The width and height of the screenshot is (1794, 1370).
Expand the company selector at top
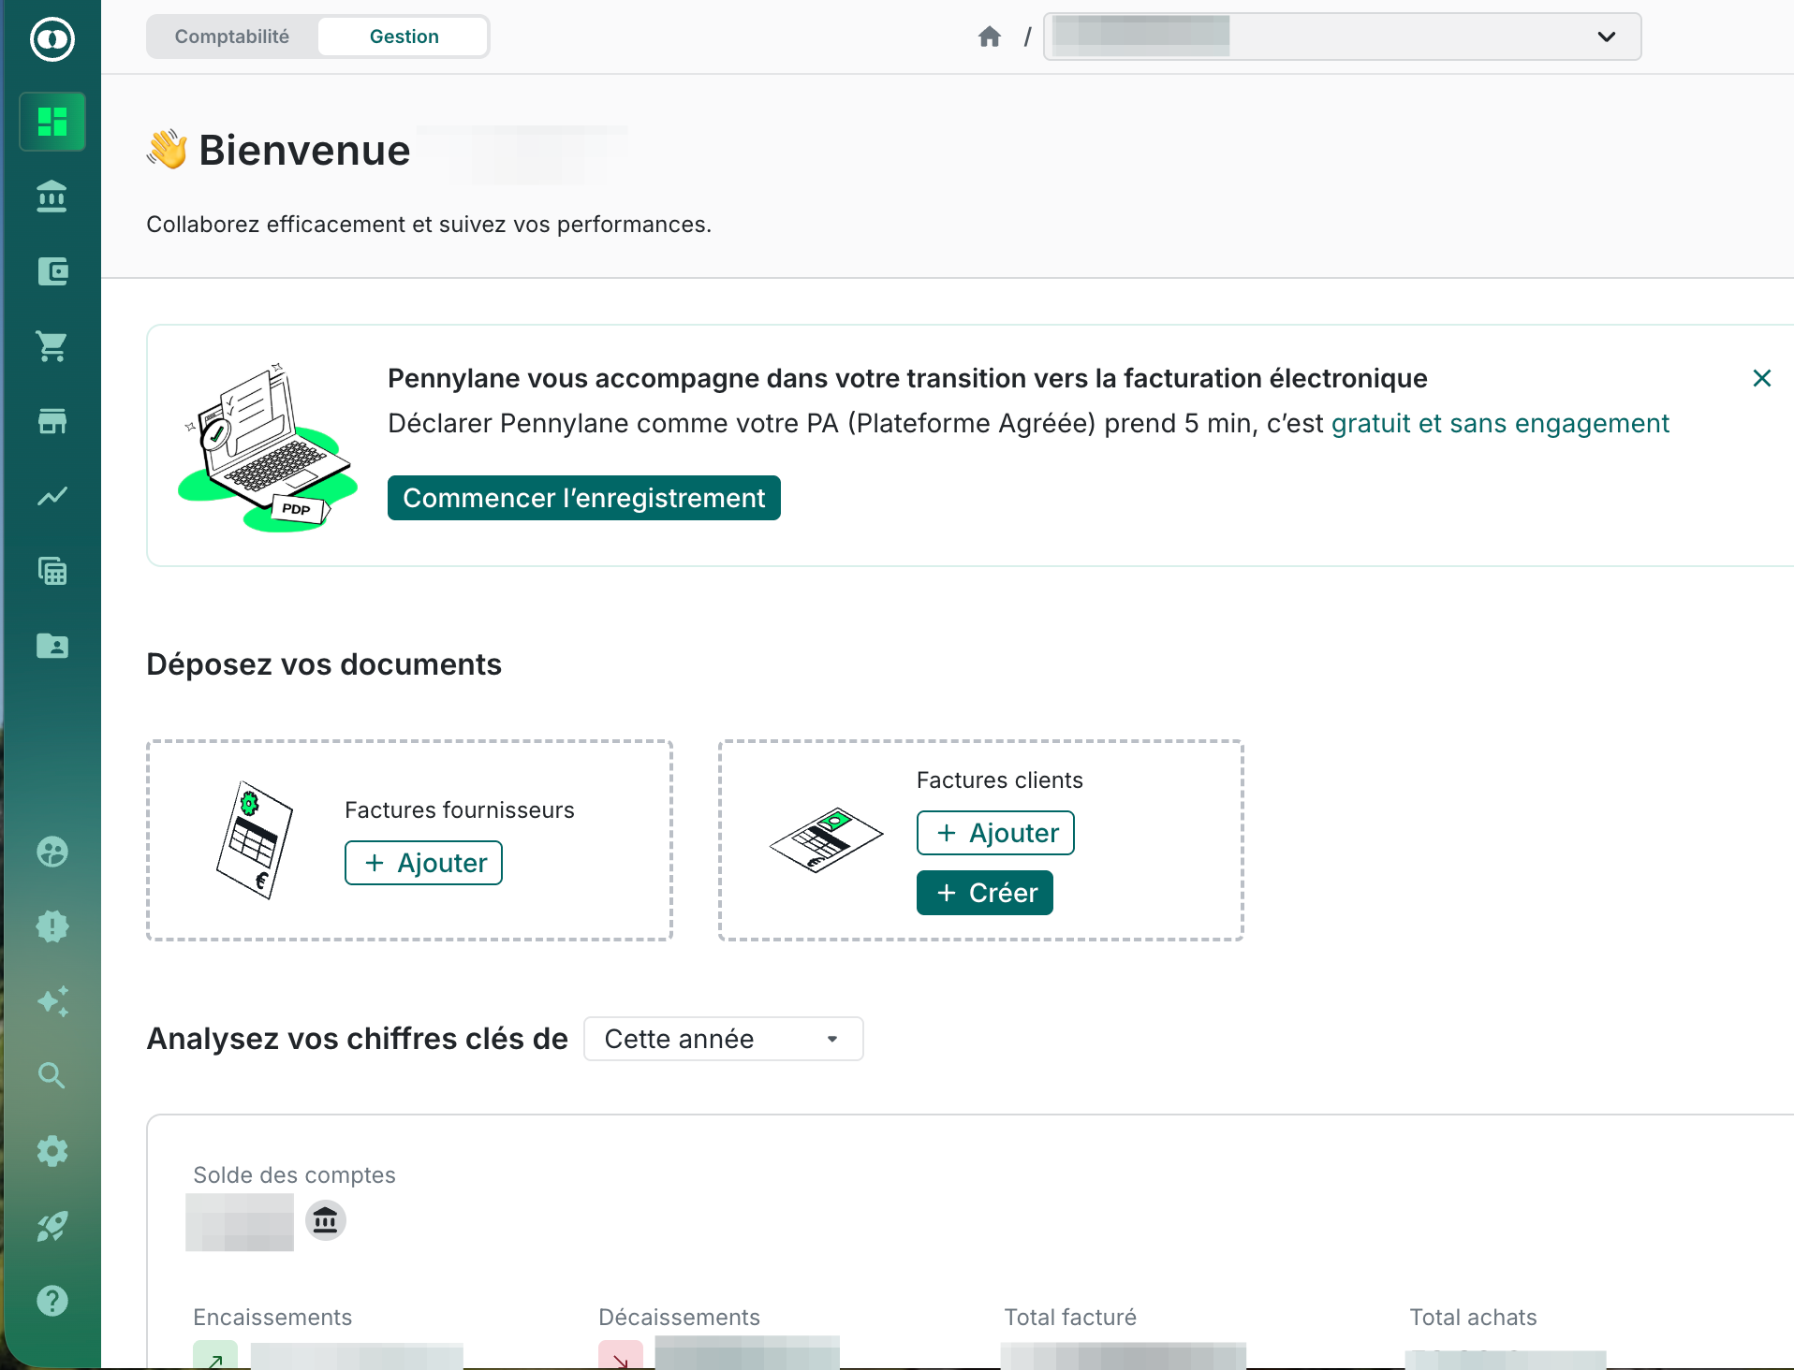[x=1605, y=36]
